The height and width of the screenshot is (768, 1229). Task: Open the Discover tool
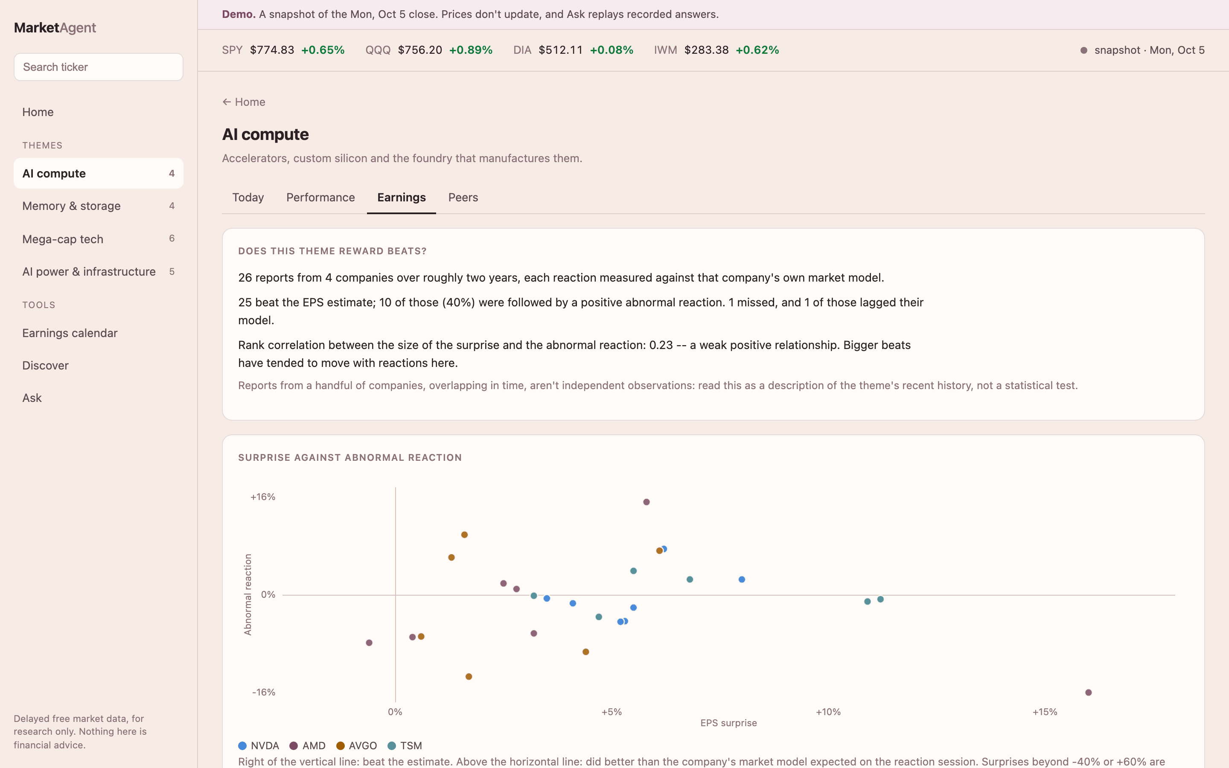(99, 366)
